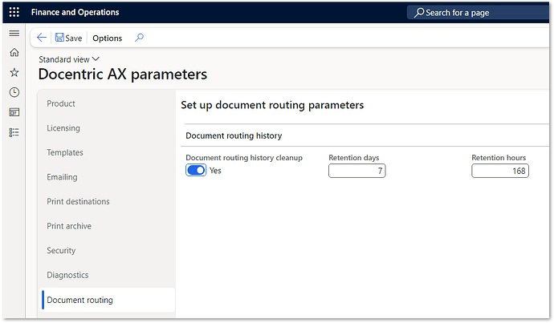Viewport: 554px width, 323px height.
Task: Select the Security tab
Action: pos(106,251)
